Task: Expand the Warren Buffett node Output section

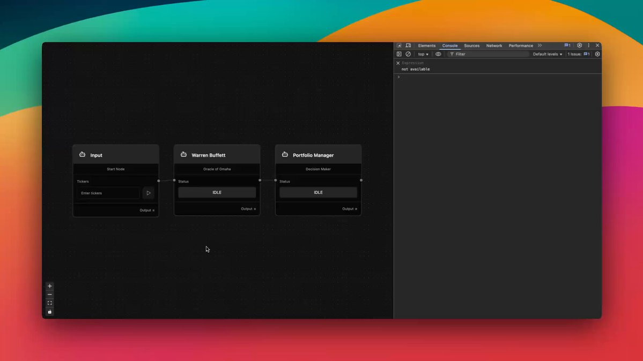Action: (248, 209)
